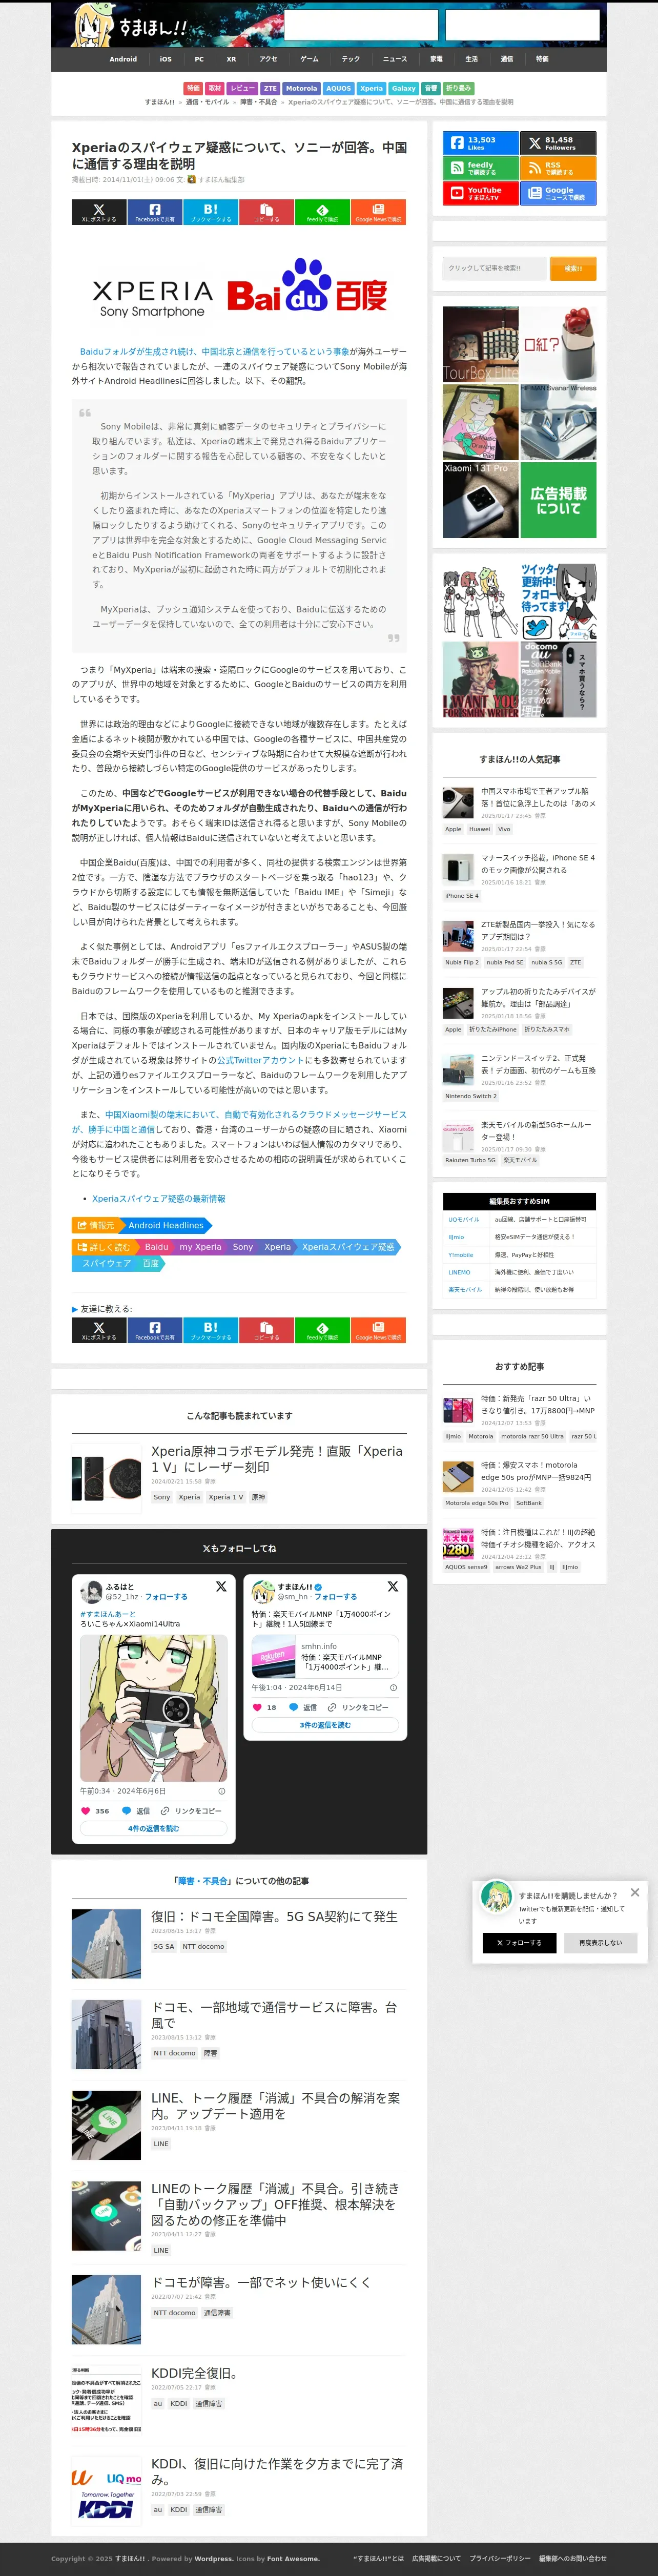658x2576 pixels.
Task: Click bottom X post share button
Action: tap(98, 1330)
